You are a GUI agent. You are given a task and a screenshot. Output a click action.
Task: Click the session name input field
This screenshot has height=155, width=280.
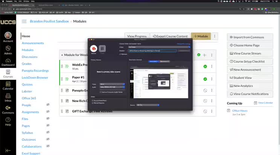click(x=152, y=51)
